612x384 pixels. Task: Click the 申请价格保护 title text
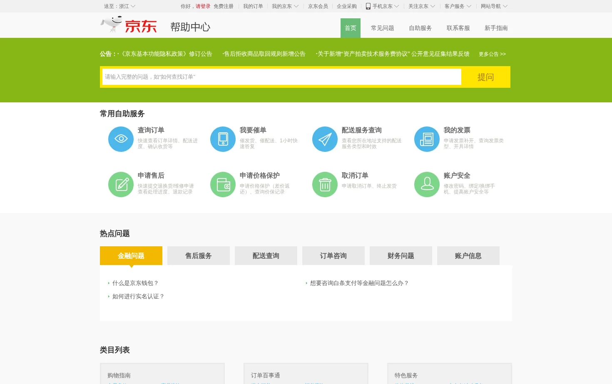click(x=260, y=176)
